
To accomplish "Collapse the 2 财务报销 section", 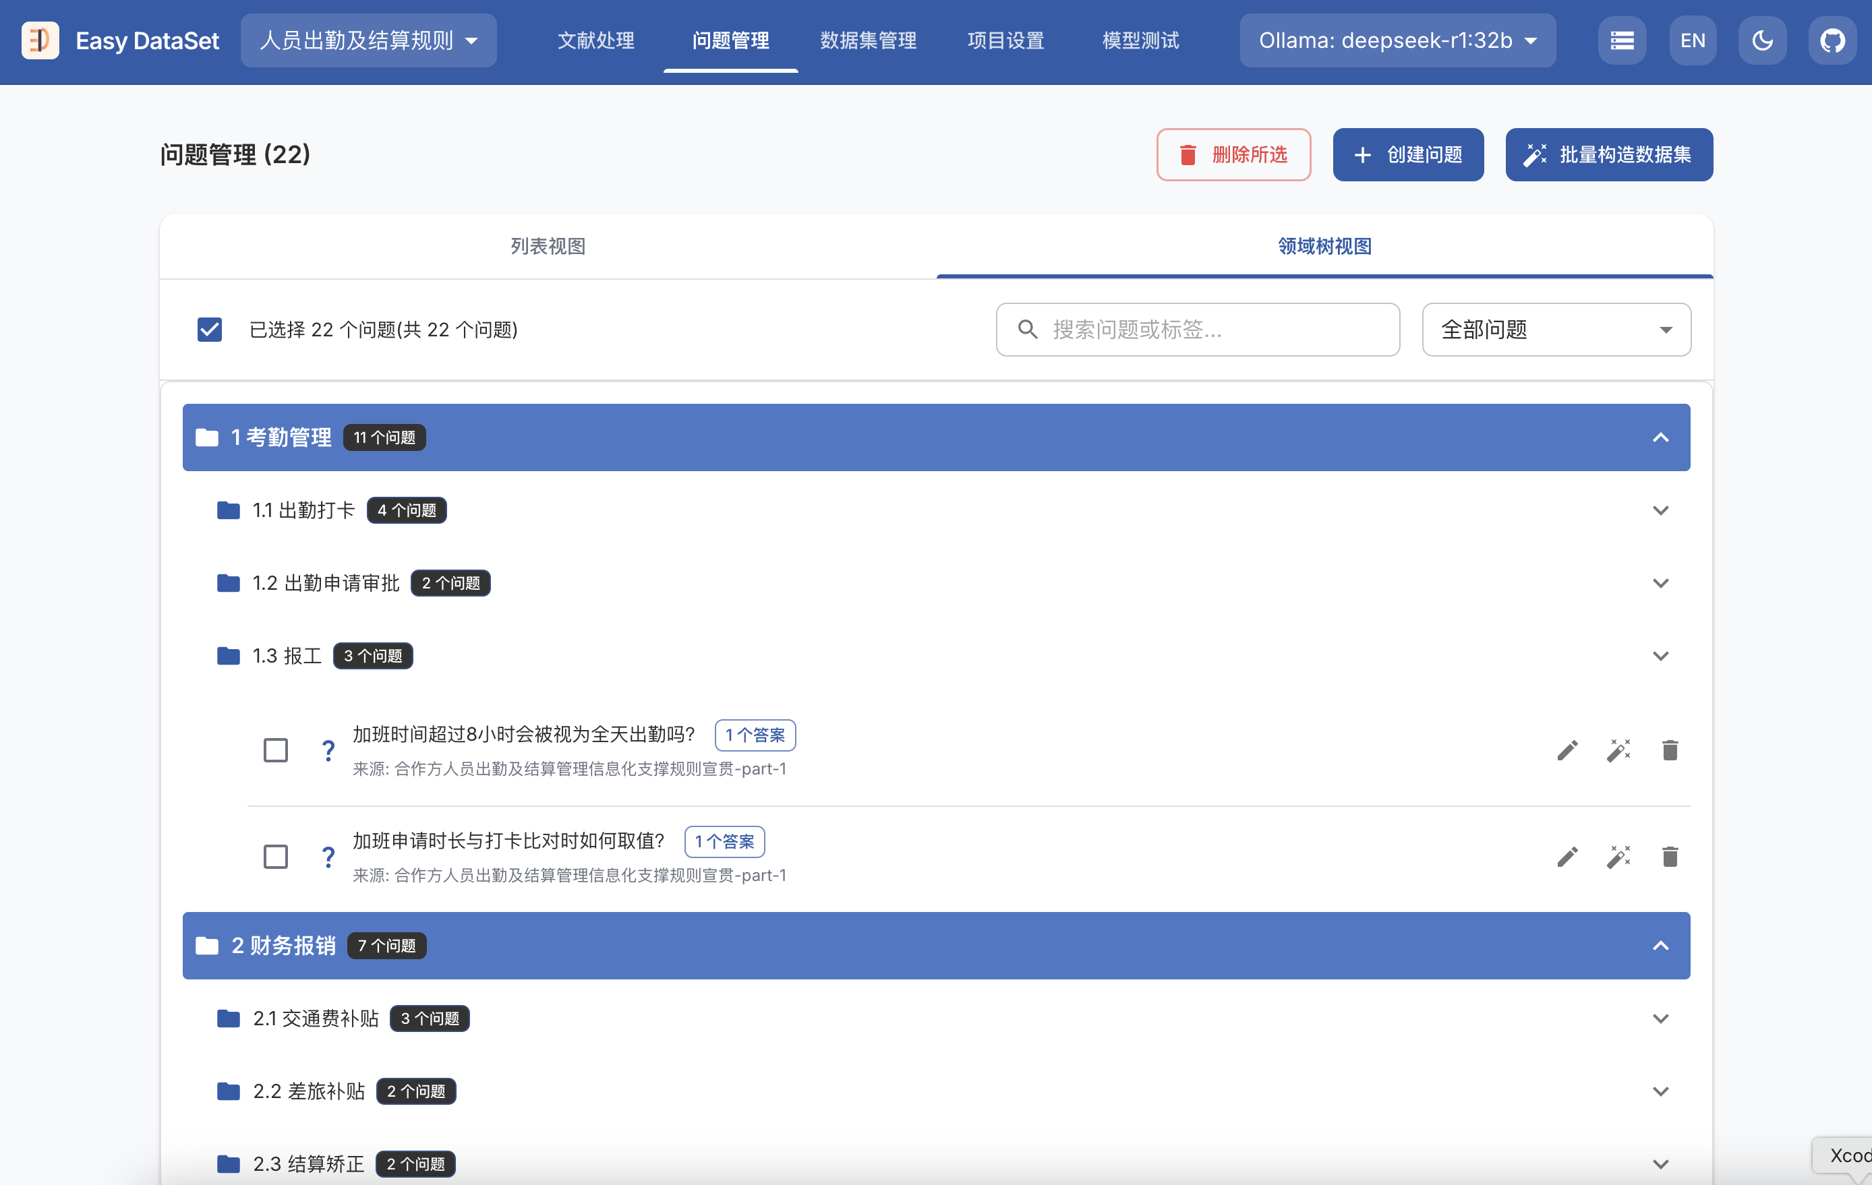I will [x=1660, y=946].
